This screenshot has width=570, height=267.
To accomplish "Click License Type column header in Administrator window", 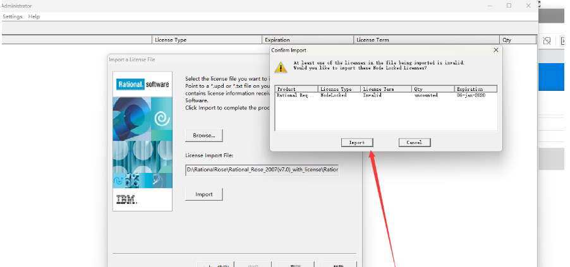I will pos(207,40).
